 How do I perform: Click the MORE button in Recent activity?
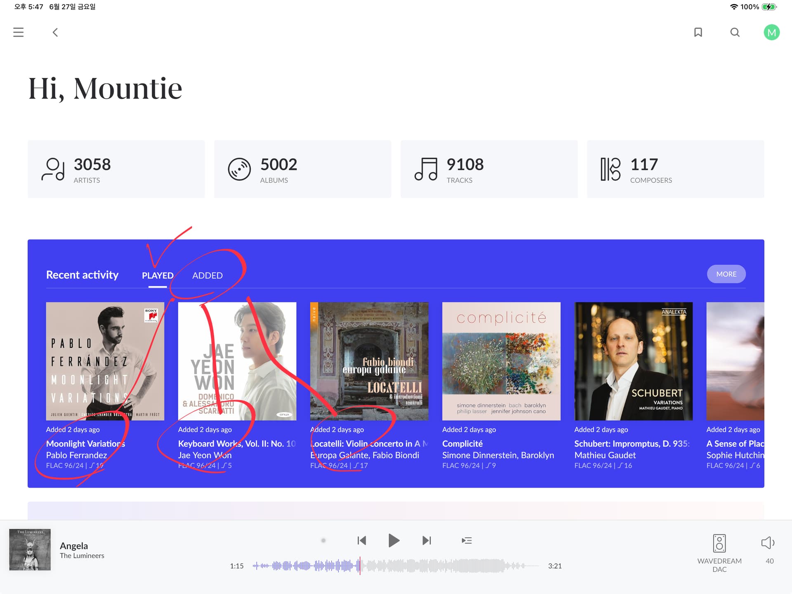[x=726, y=274]
